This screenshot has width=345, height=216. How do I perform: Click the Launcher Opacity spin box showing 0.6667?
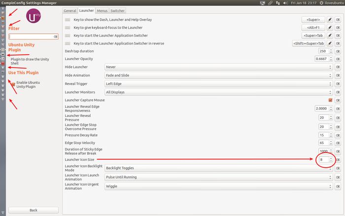coord(324,59)
